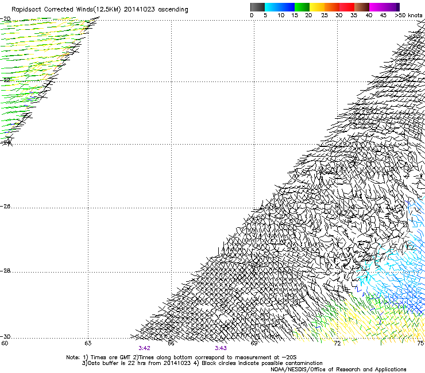
Task: Click the legend label 10
Action: [x=281, y=15]
